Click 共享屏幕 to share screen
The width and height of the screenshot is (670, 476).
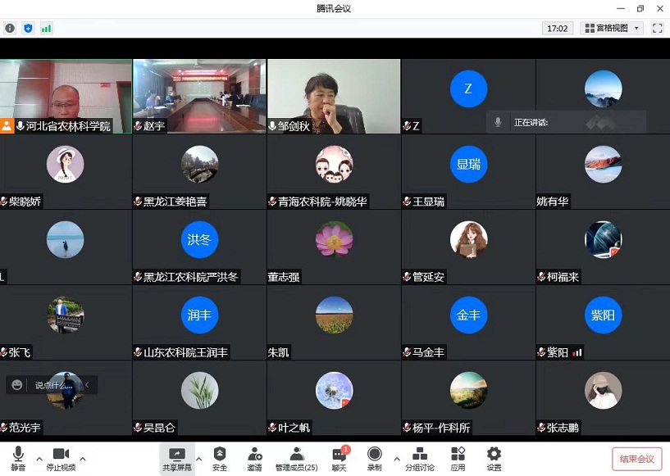point(176,458)
